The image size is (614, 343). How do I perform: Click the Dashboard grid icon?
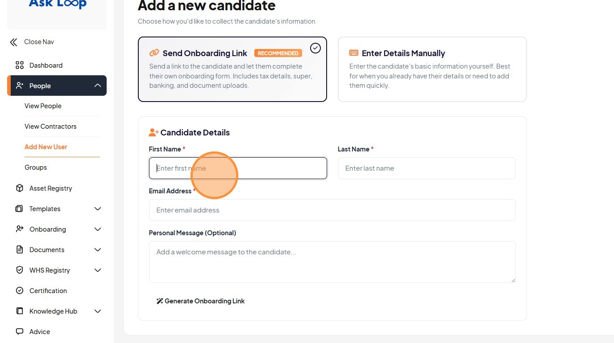(x=20, y=65)
